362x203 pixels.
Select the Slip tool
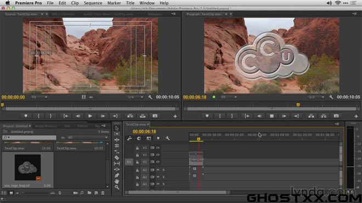coord(117,164)
